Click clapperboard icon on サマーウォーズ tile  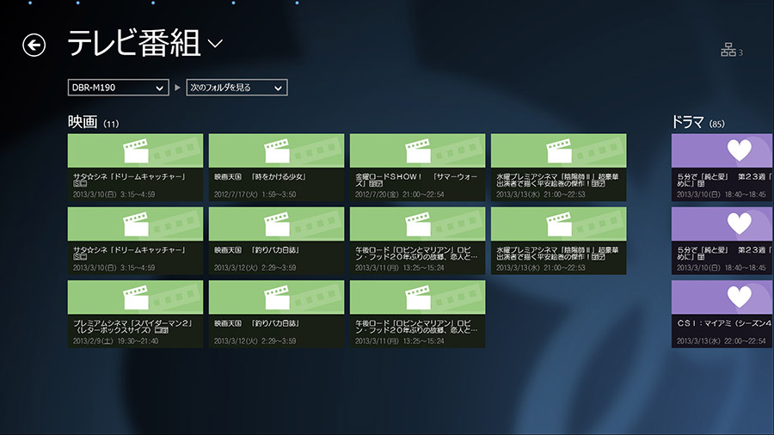(x=417, y=150)
